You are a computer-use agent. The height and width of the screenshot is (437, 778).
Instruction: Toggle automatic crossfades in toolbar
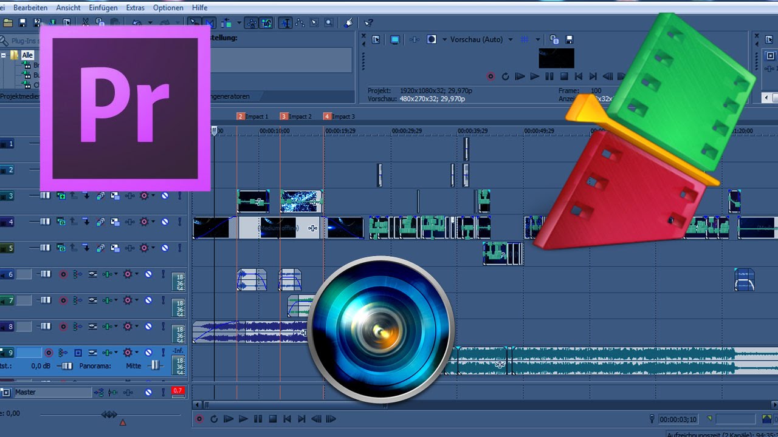click(210, 22)
